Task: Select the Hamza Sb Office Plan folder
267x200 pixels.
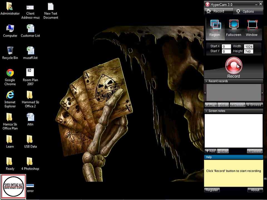Action: point(10,121)
